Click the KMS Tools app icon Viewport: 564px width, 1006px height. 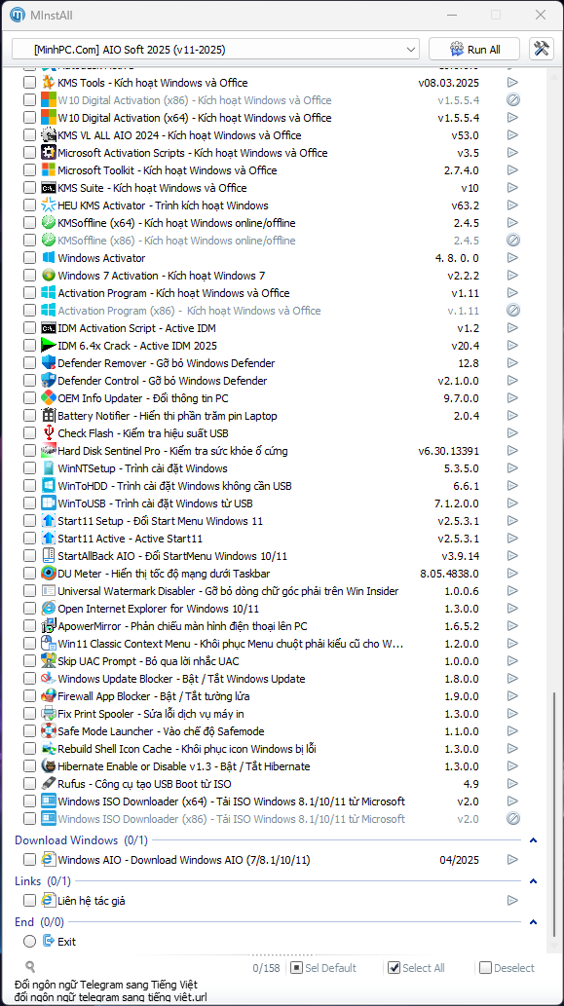point(49,83)
